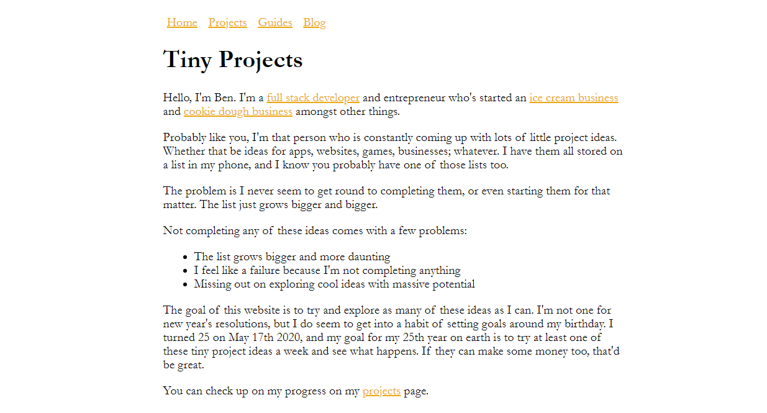This screenshot has width=767, height=413.
Task: Click the bullet dot beside 'Missing out on exploring'
Action: [186, 285]
